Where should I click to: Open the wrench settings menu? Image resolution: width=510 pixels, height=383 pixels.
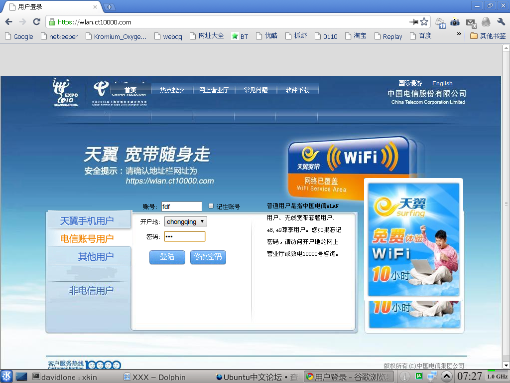coord(501,22)
